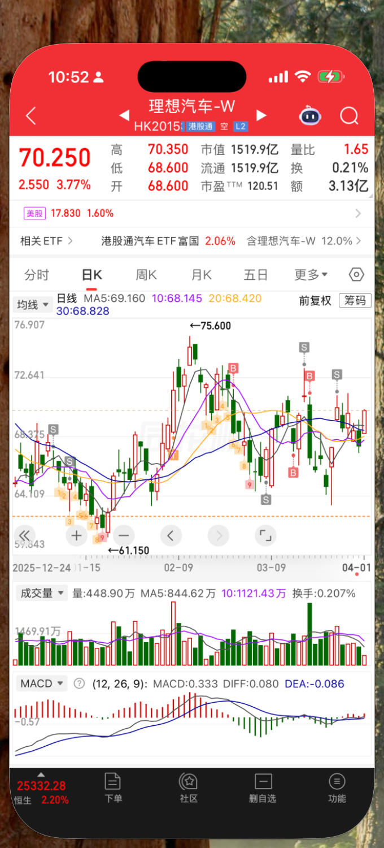
Task: Open the 更多 timeframe dropdown
Action: (x=311, y=275)
